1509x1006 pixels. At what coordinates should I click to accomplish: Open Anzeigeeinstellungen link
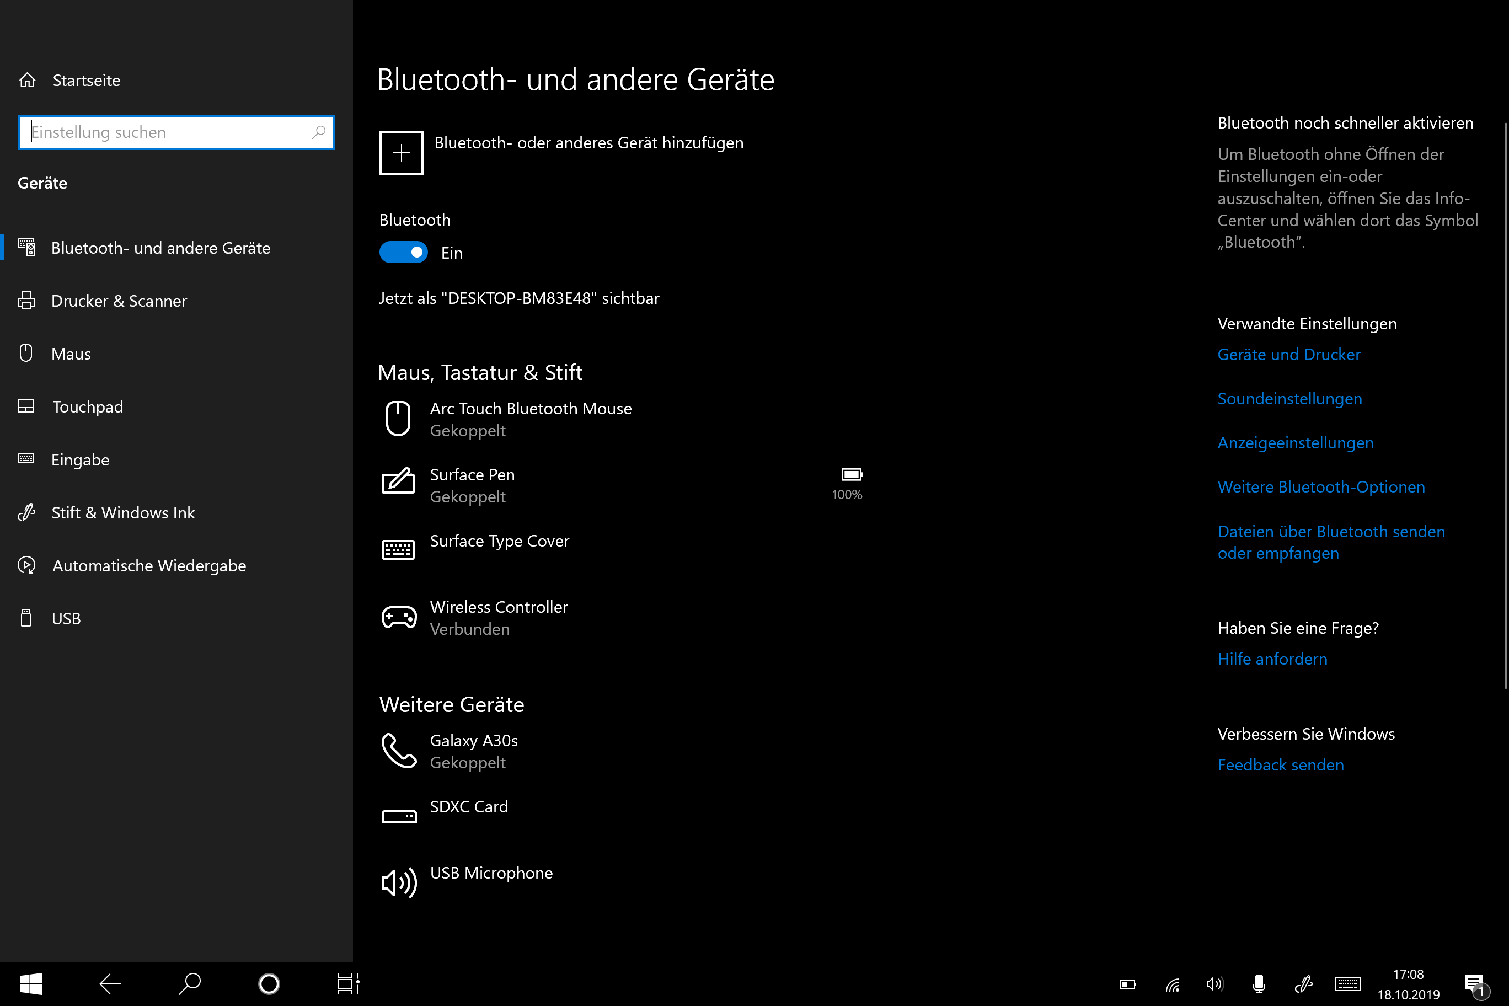click(1296, 443)
